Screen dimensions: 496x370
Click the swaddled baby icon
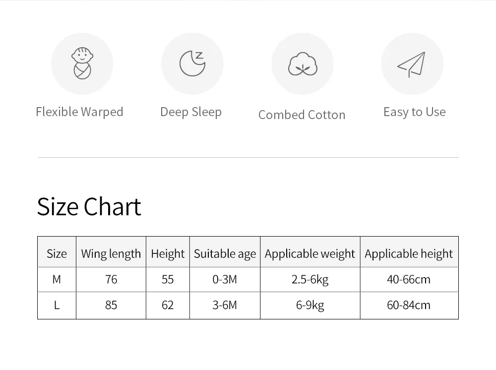click(82, 63)
